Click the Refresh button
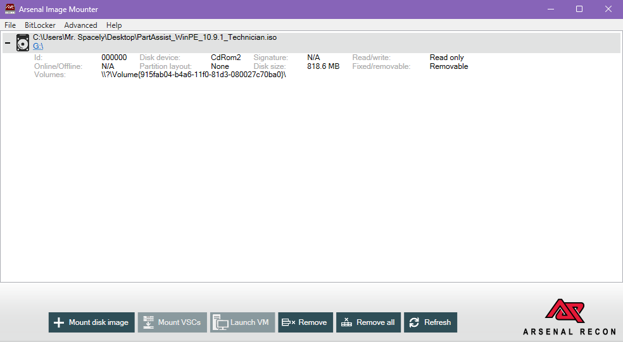Screen dimensions: 623x342 click(431, 322)
